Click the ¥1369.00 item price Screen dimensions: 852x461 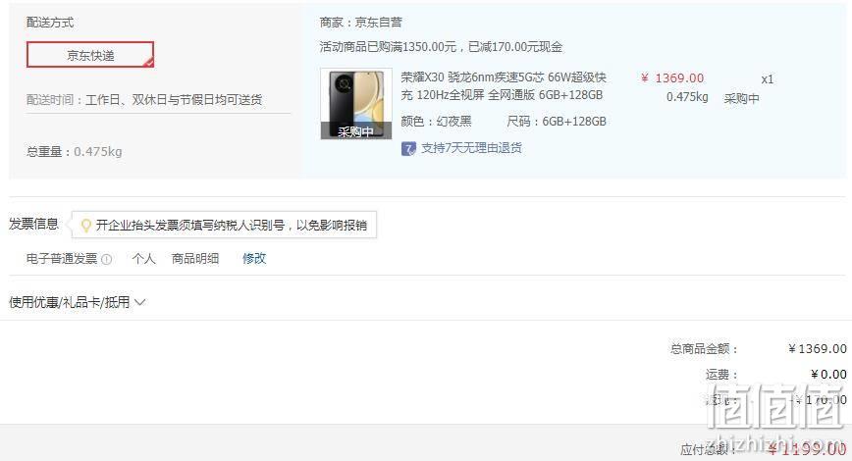click(x=672, y=78)
